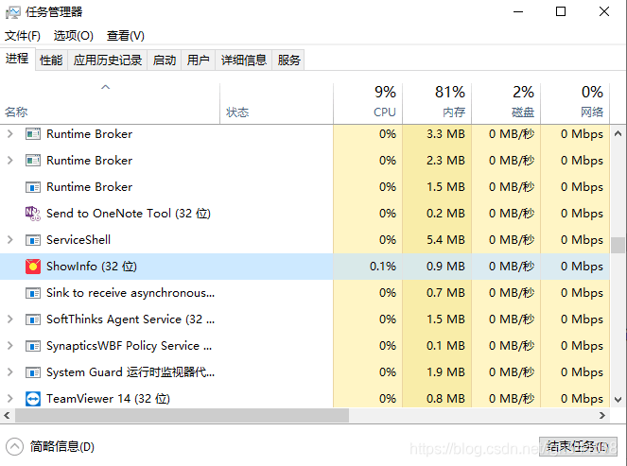Sort by the 网络 column header
This screenshot has height=466, width=627.
[575, 104]
